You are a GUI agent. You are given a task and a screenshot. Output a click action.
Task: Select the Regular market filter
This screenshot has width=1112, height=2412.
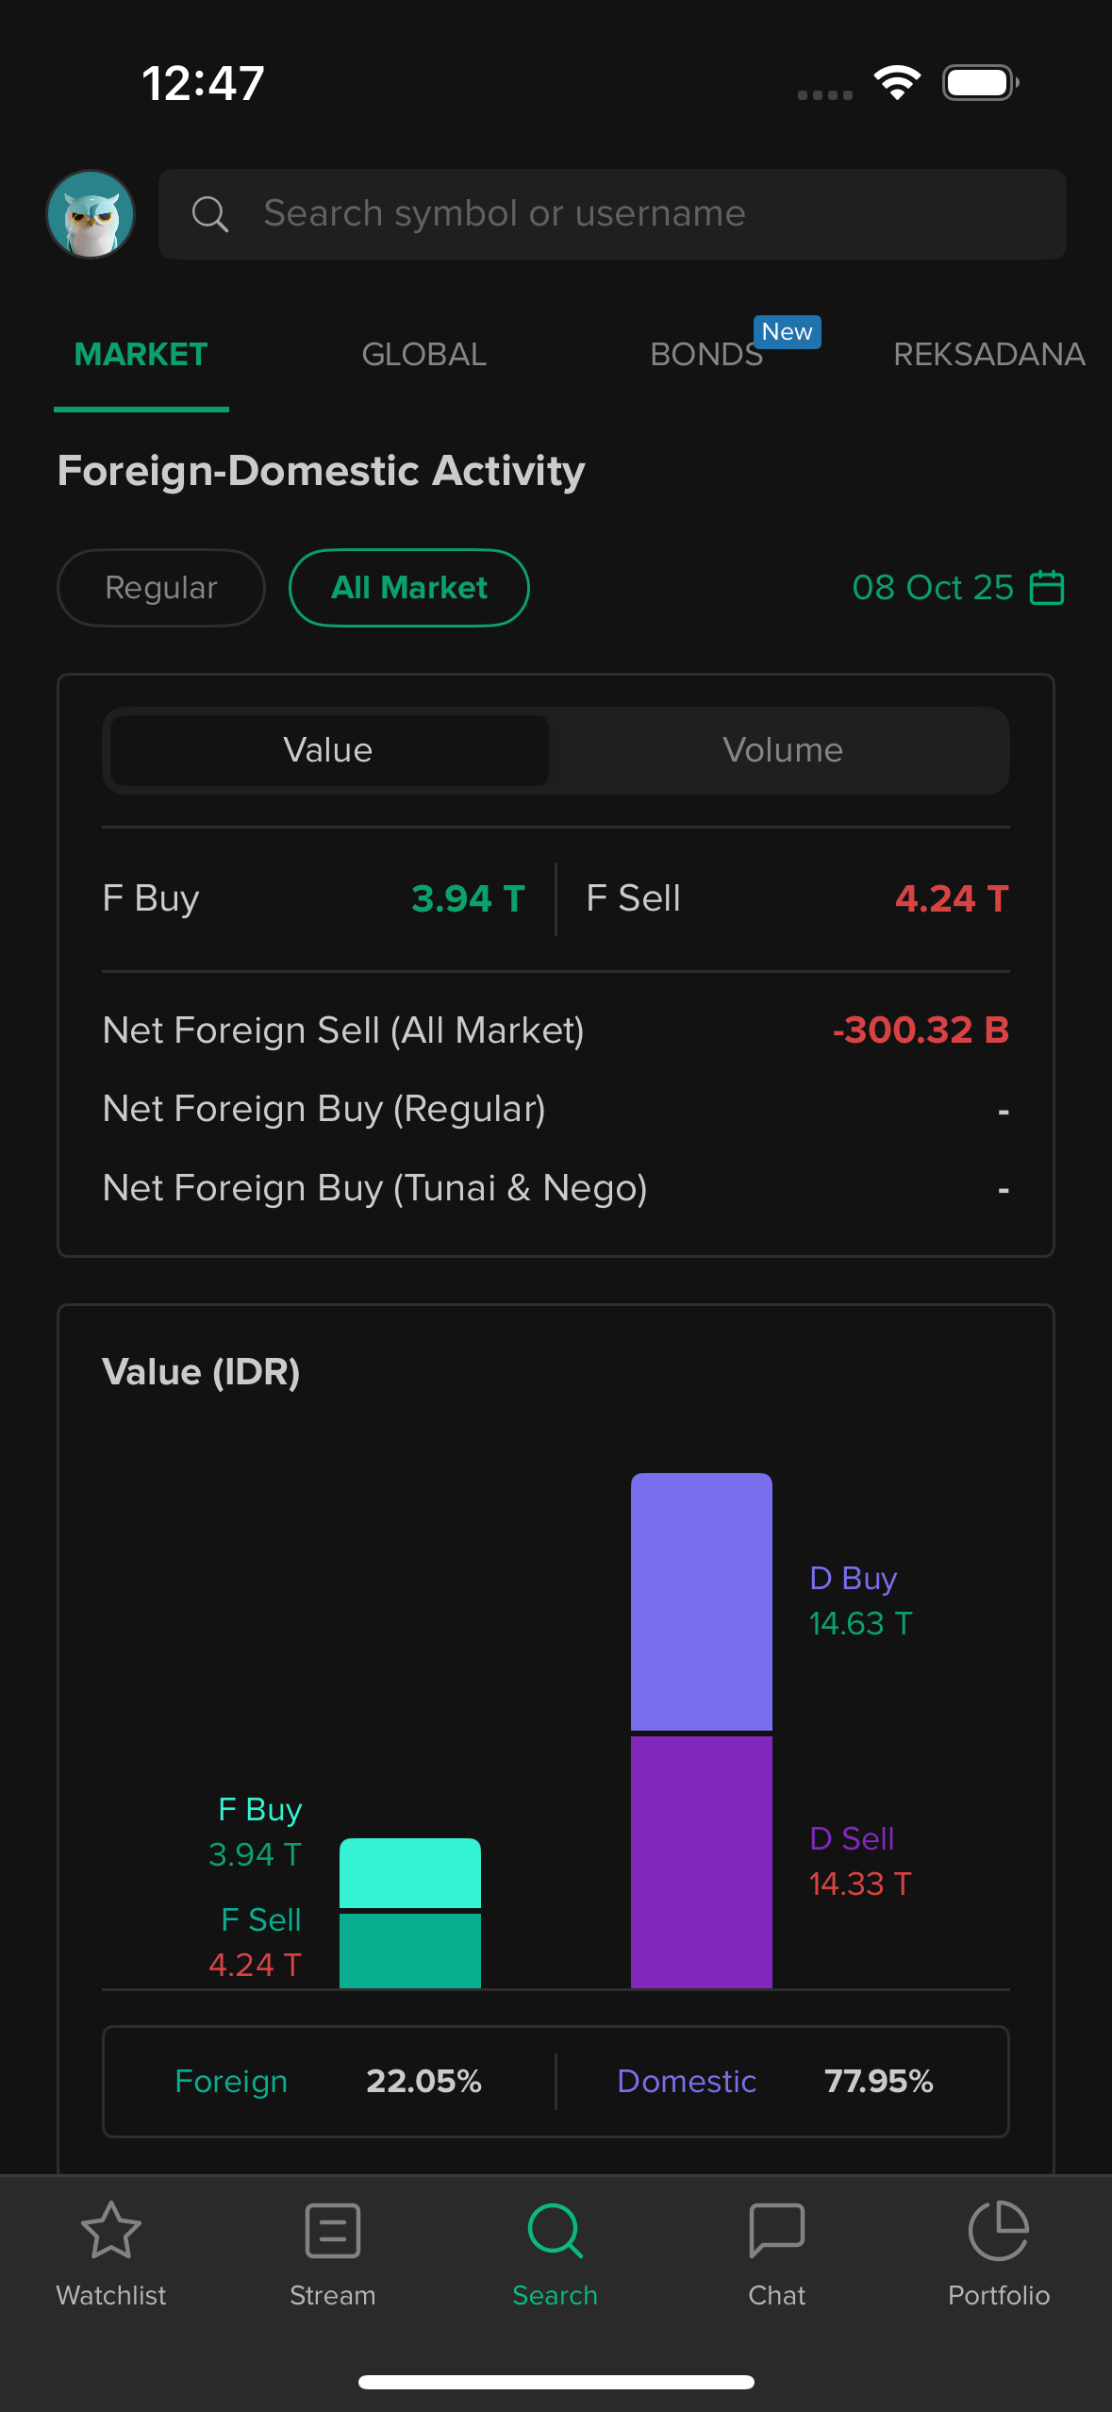(161, 588)
